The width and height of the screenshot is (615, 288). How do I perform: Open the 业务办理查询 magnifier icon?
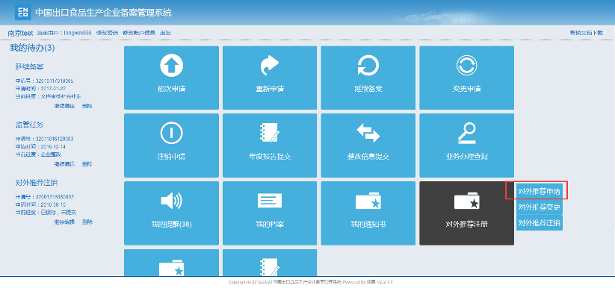click(467, 134)
